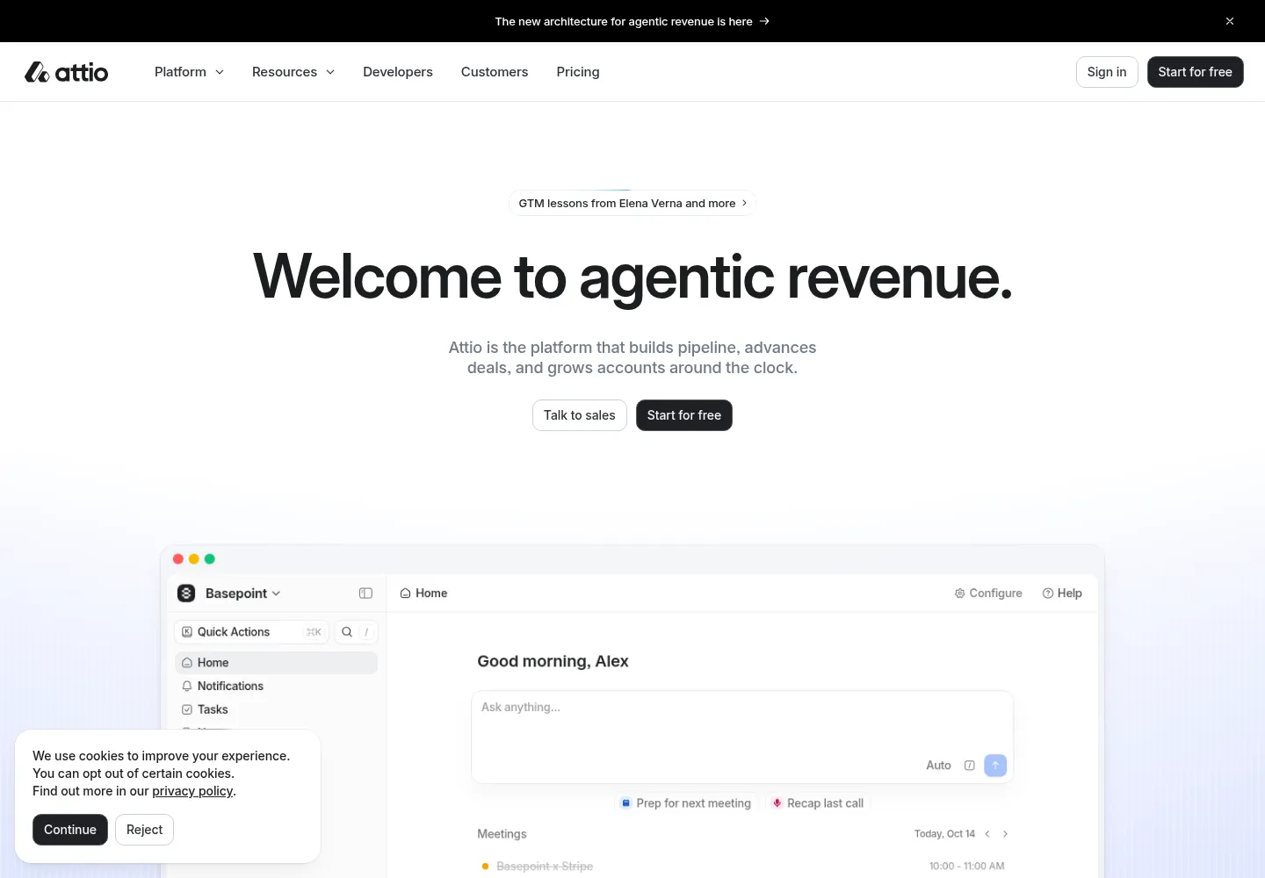Open the privacy policy link
1265x878 pixels.
tap(192, 791)
